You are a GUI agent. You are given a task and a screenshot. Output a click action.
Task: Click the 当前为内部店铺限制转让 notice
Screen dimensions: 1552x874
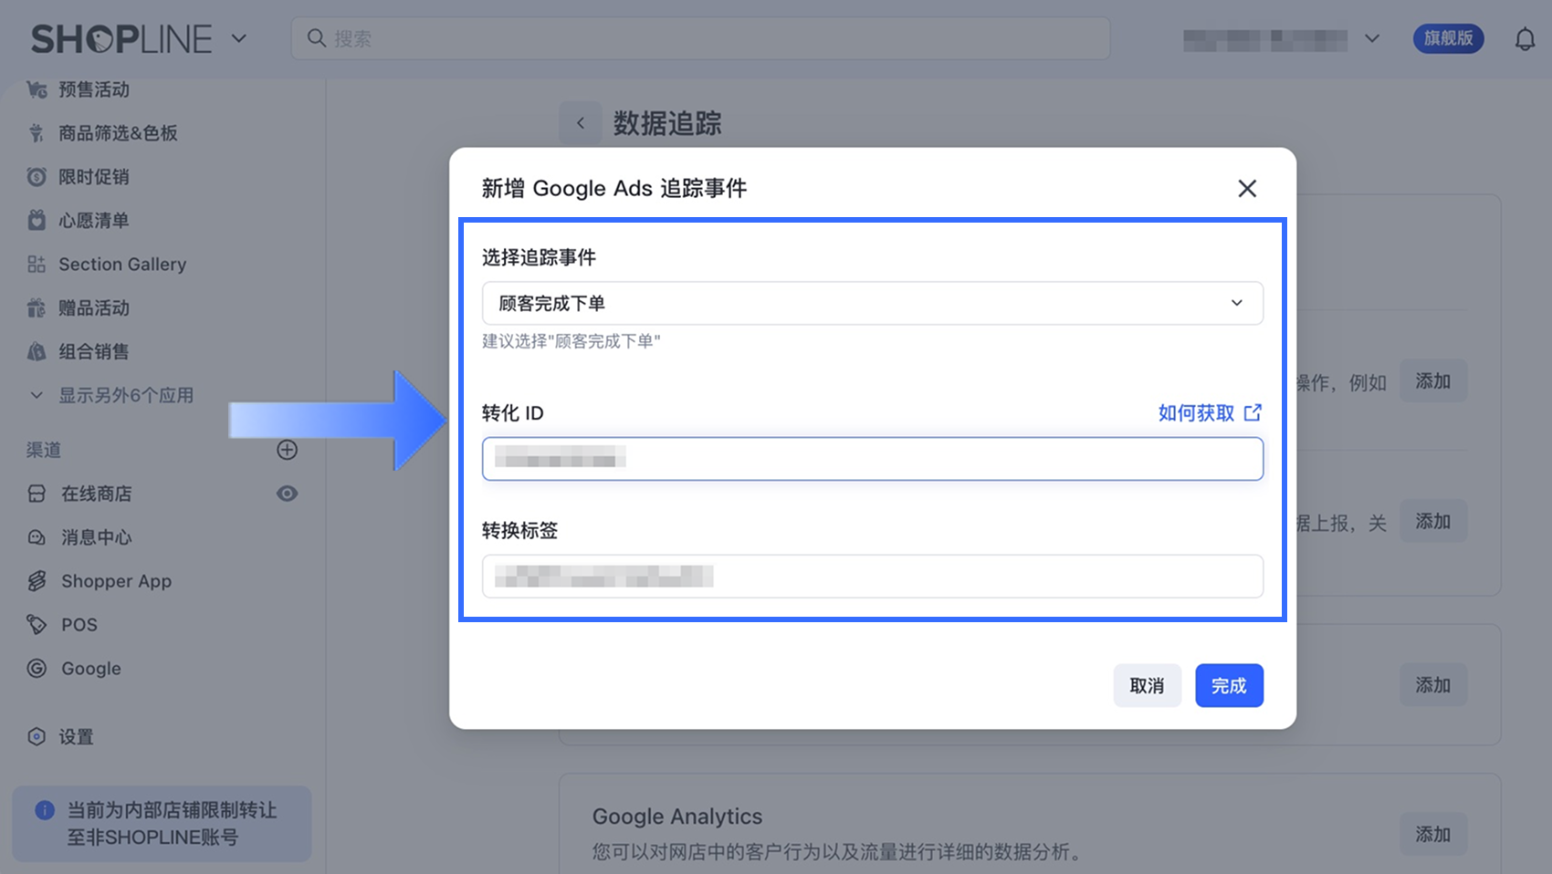click(162, 824)
